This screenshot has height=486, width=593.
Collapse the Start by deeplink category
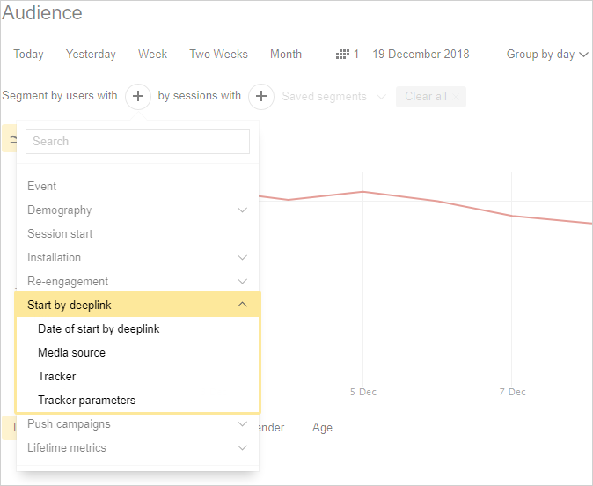pos(242,306)
